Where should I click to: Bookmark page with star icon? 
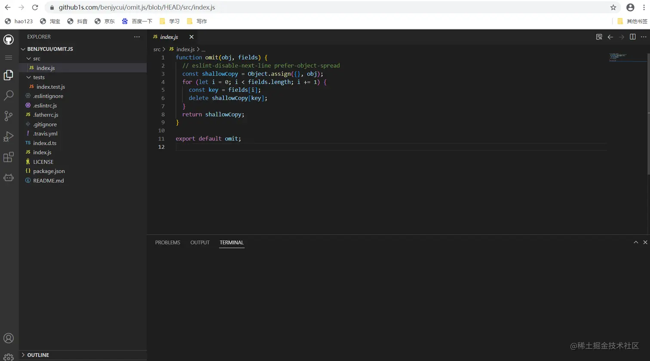pyautogui.click(x=613, y=7)
